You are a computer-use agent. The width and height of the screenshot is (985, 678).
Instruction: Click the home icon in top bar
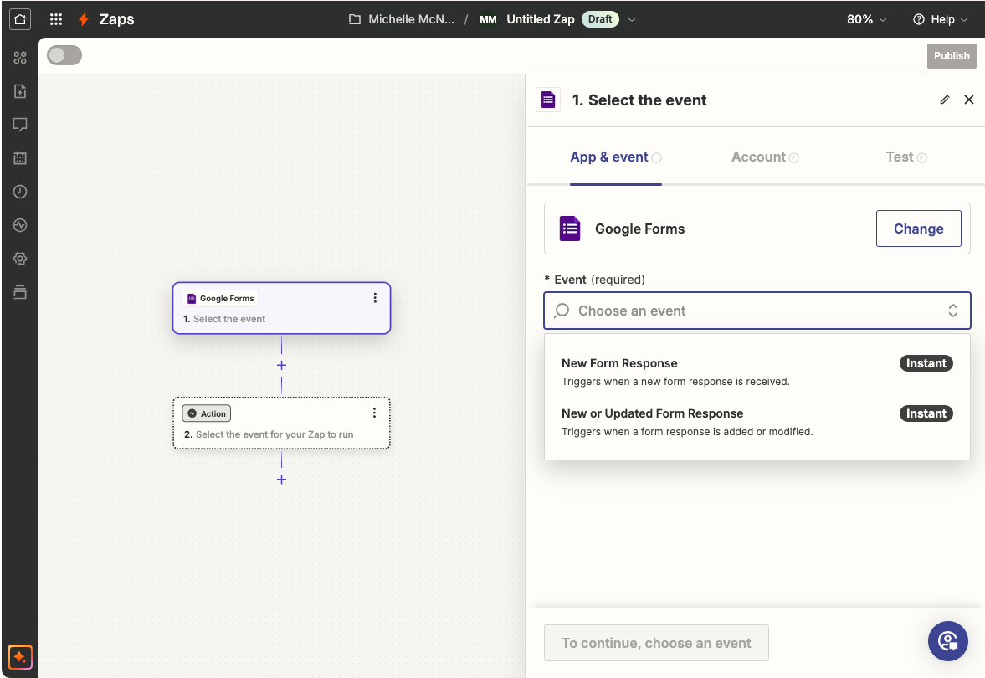(x=20, y=19)
